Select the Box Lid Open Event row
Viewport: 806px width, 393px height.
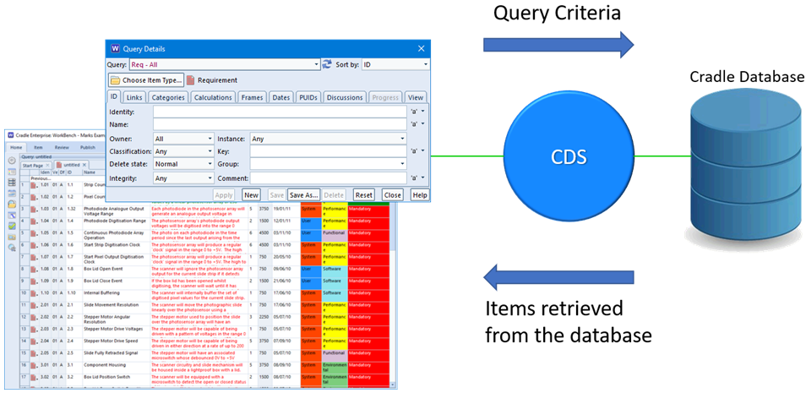[x=205, y=271]
